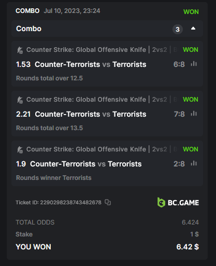The image size is (216, 266).
Task: Open the 1.53 odds match title
Action: click(x=91, y=64)
